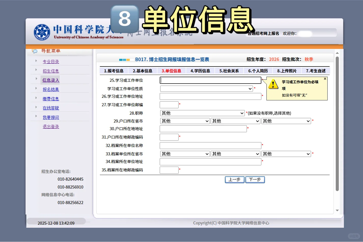
Task: Expand the arrow beside 专业目录
Action: click(x=36, y=61)
